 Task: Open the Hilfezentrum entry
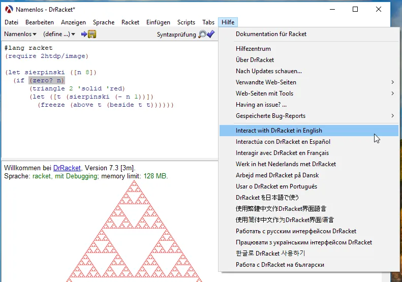tap(309, 49)
